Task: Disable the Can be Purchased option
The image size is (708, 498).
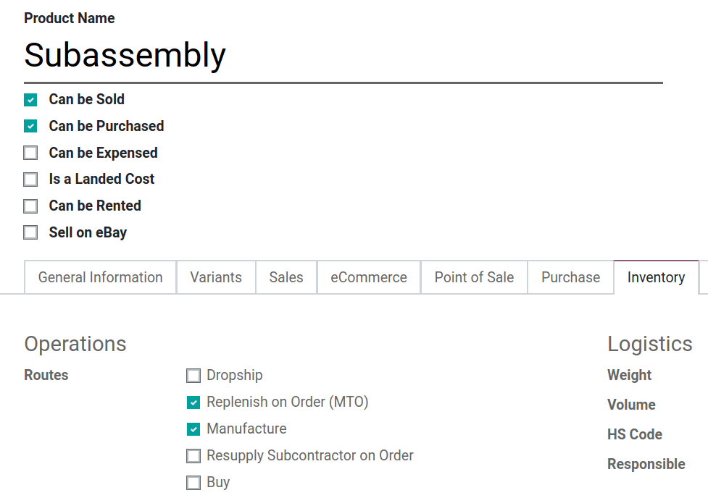Action: 30,127
